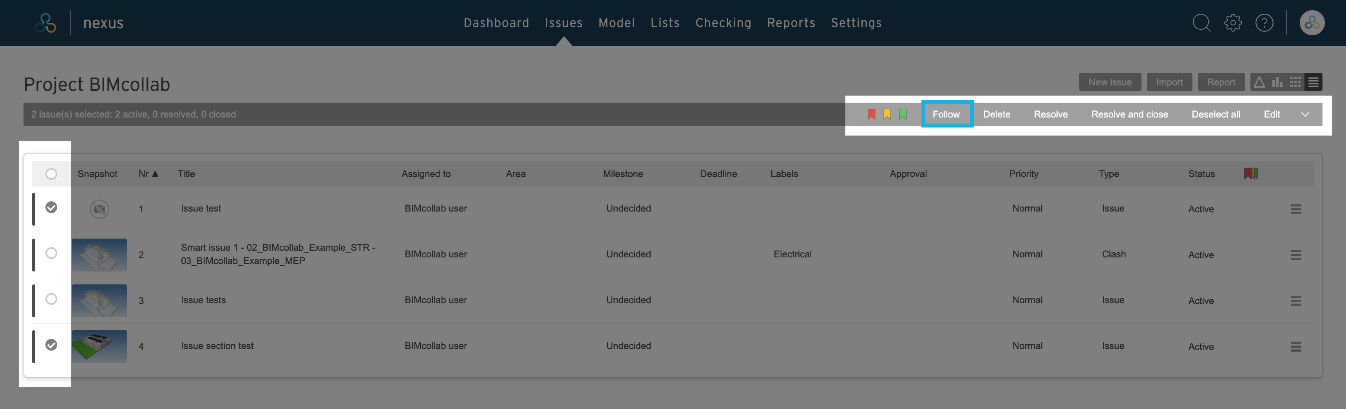Viewport: 1346px width, 409px height.
Task: Sort by the Nr column
Action: point(148,174)
